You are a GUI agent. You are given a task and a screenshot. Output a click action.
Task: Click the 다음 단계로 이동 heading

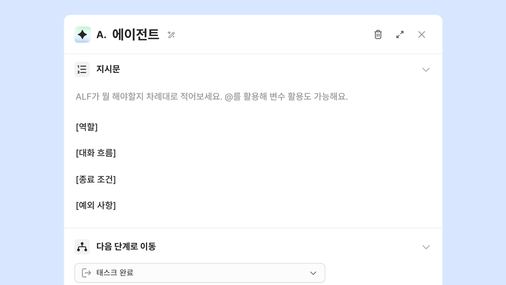click(126, 247)
